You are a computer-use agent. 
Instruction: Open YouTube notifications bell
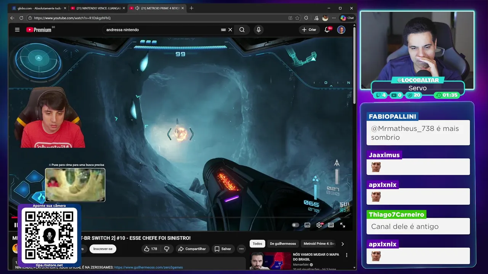coord(327,30)
